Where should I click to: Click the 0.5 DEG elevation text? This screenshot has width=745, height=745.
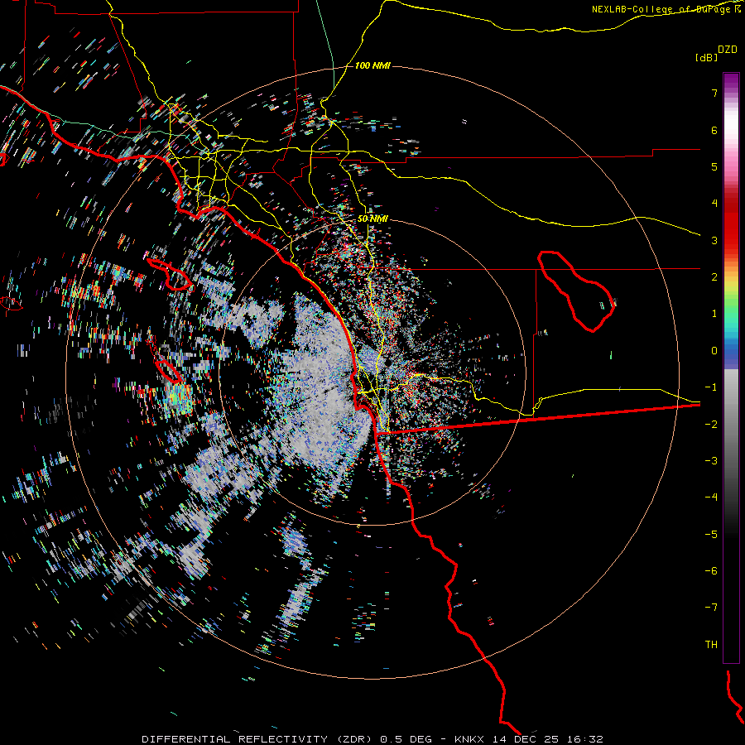click(x=406, y=739)
